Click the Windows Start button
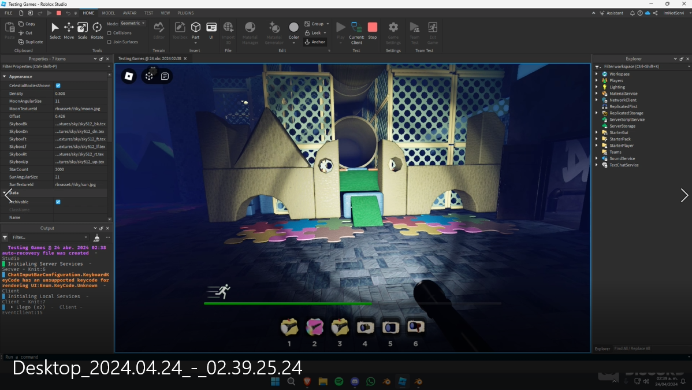The image size is (692, 390). pos(276,381)
